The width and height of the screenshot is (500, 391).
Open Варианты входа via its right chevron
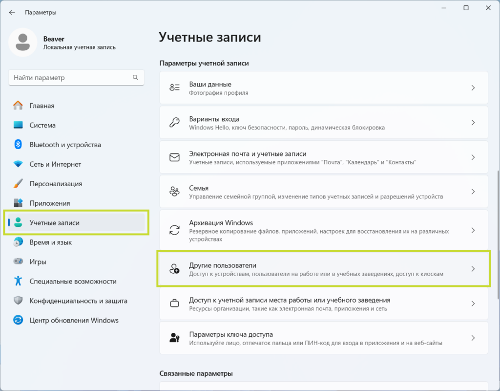pyautogui.click(x=473, y=123)
